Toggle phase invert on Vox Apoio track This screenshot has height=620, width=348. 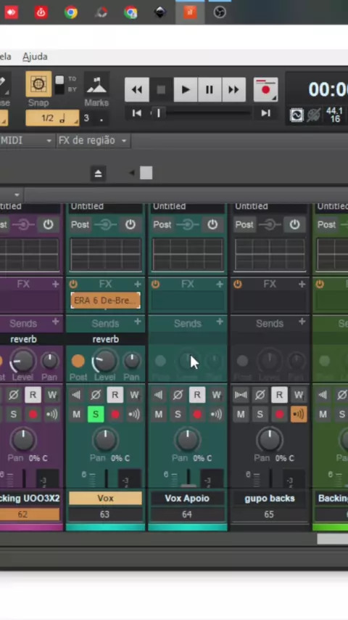coord(178,395)
